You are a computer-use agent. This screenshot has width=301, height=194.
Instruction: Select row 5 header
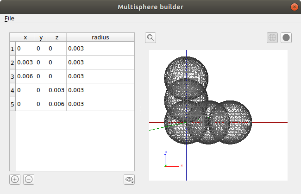click(13, 104)
